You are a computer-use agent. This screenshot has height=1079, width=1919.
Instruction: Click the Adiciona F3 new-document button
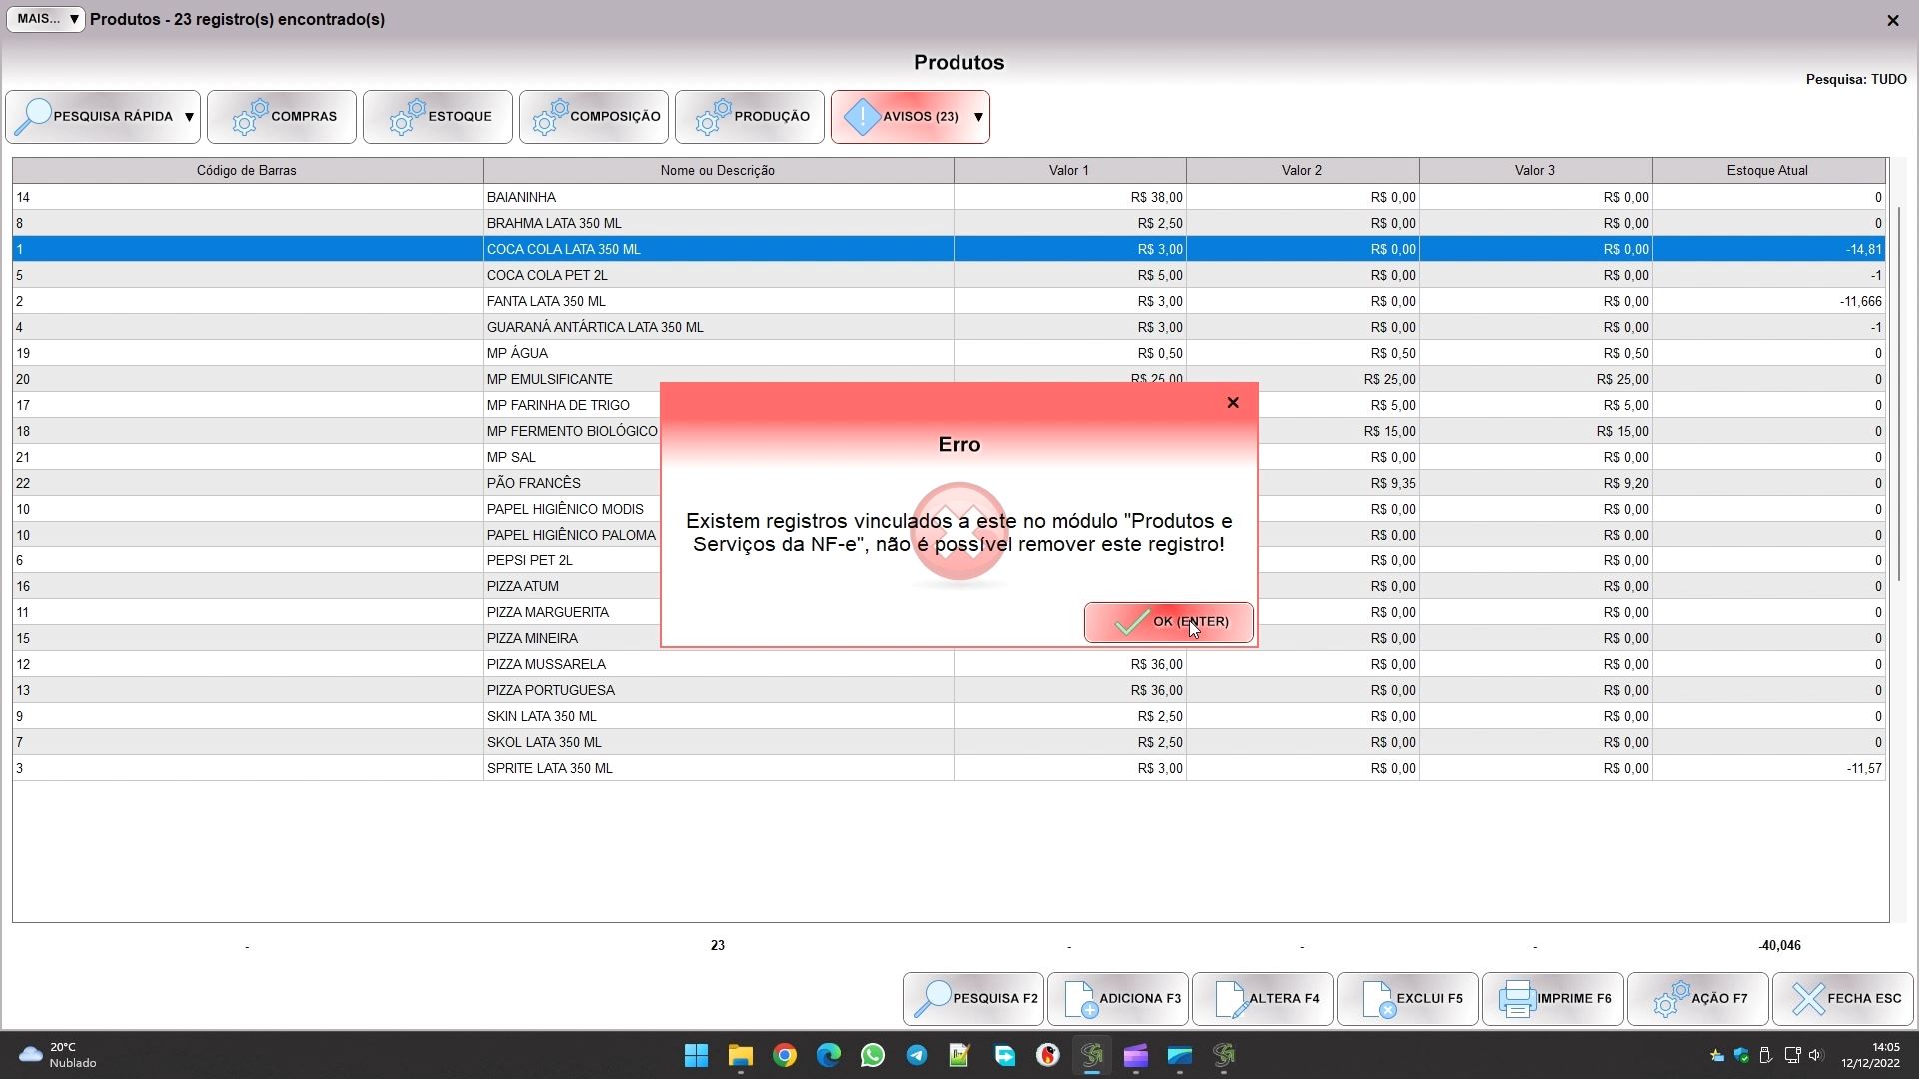(1117, 998)
